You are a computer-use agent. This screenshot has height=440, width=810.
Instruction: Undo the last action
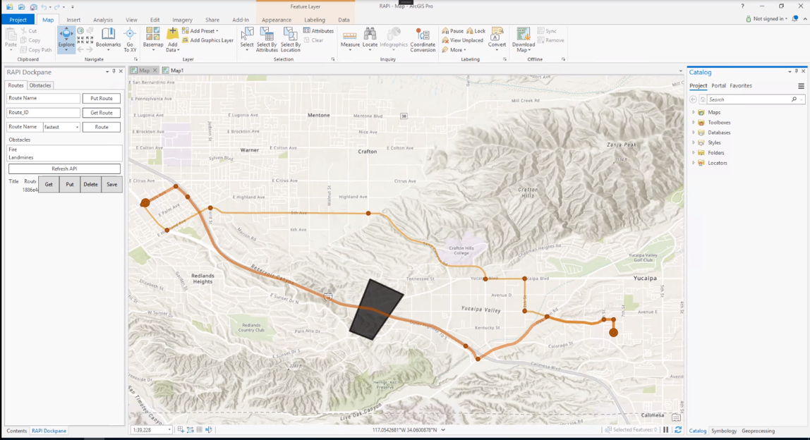[44, 7]
